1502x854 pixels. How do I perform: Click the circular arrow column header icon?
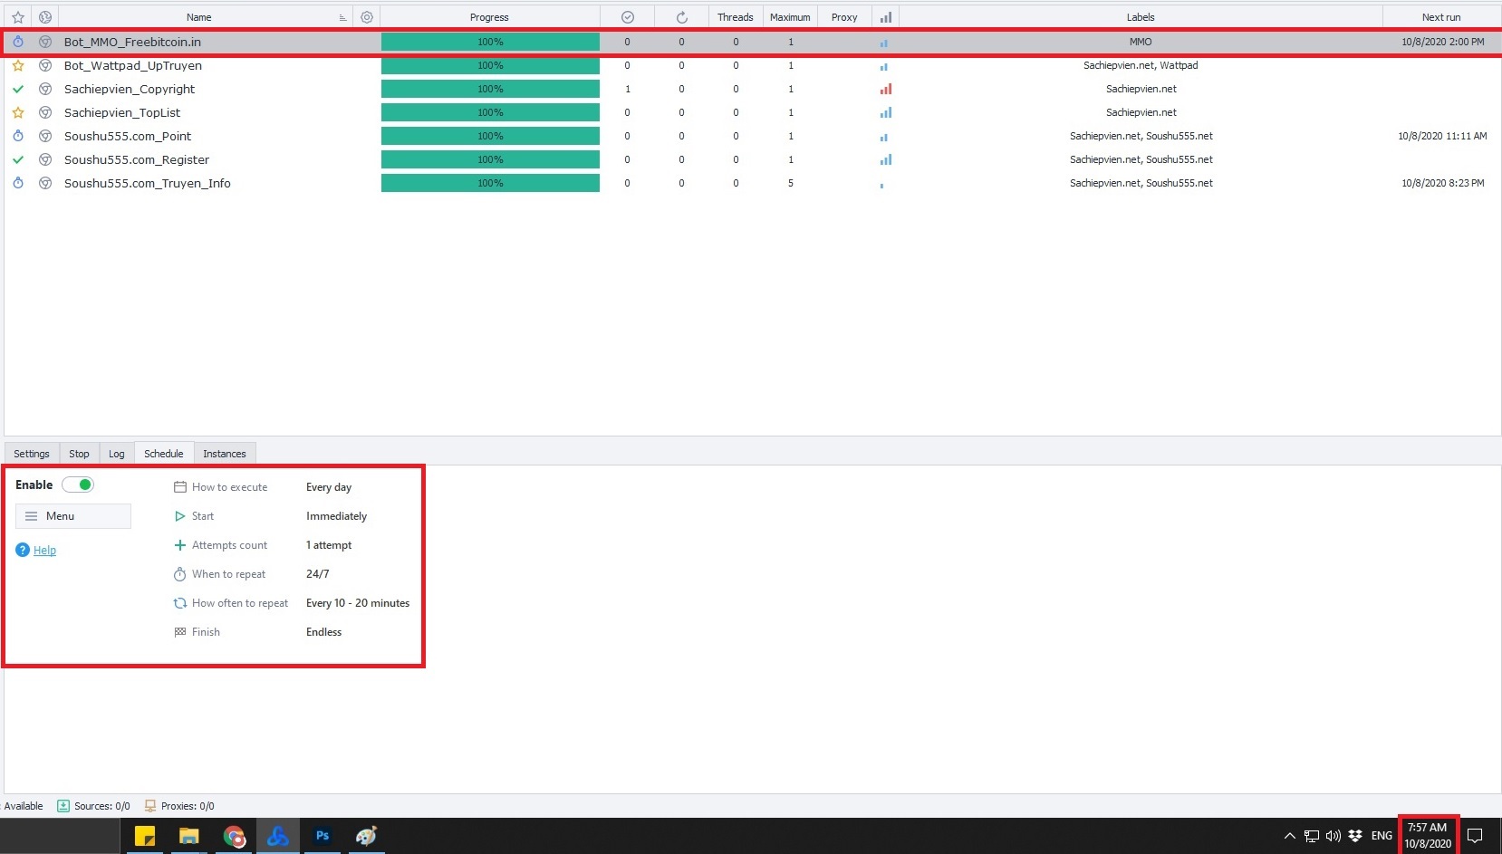click(681, 17)
